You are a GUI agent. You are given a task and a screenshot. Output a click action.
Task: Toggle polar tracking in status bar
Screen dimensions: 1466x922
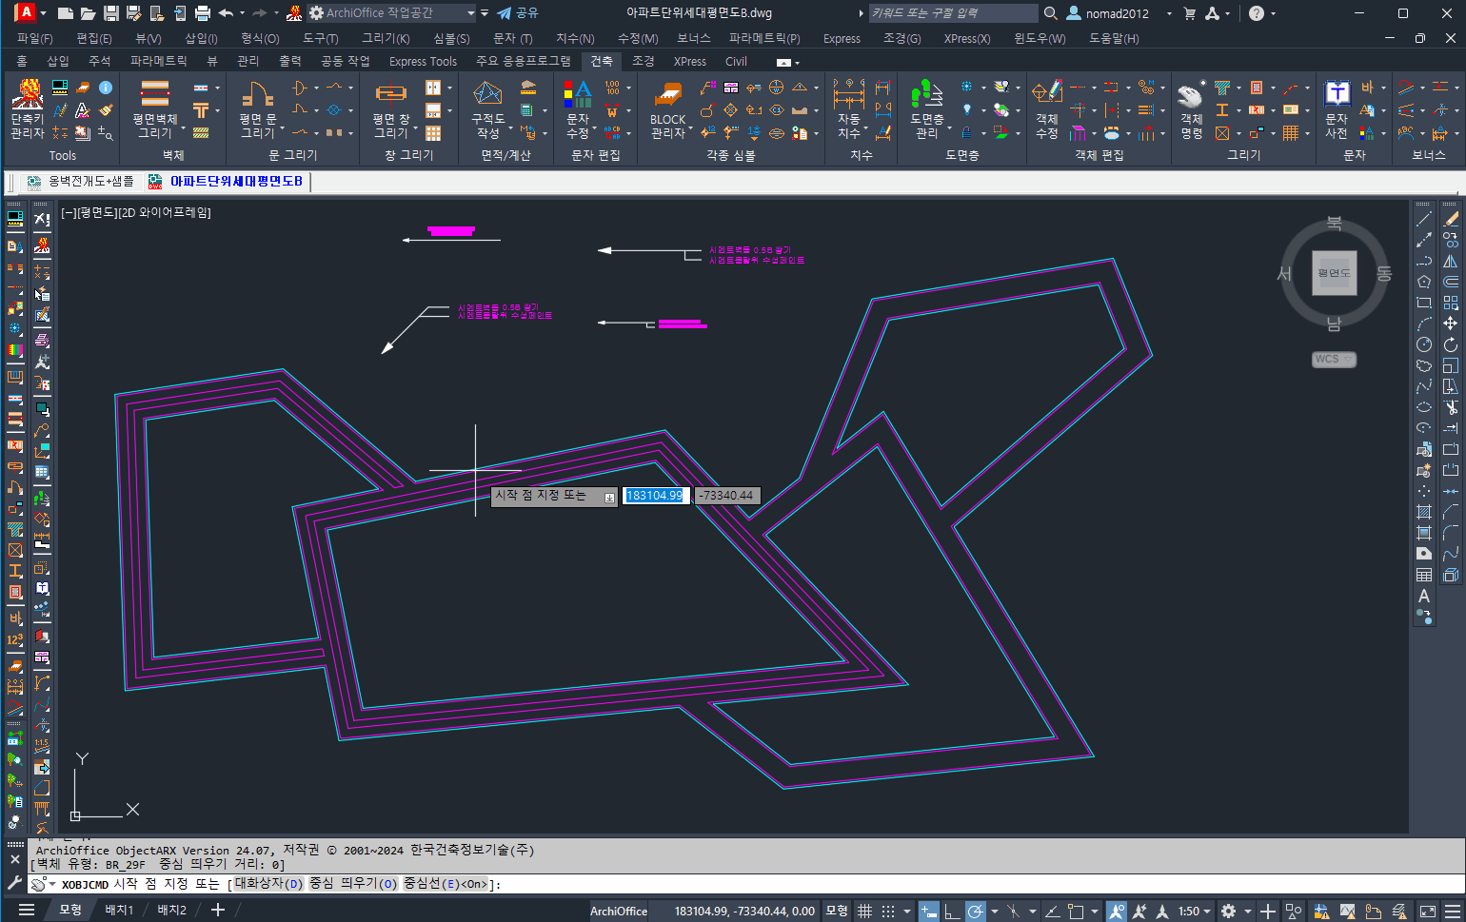(976, 911)
